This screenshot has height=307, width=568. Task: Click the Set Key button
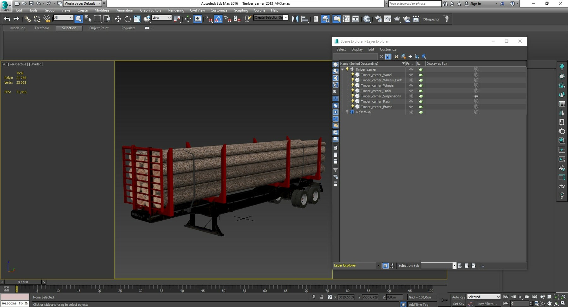pos(458,304)
